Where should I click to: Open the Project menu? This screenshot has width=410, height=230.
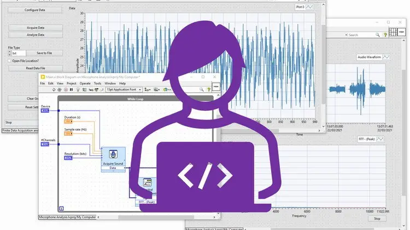pyautogui.click(x=72, y=83)
